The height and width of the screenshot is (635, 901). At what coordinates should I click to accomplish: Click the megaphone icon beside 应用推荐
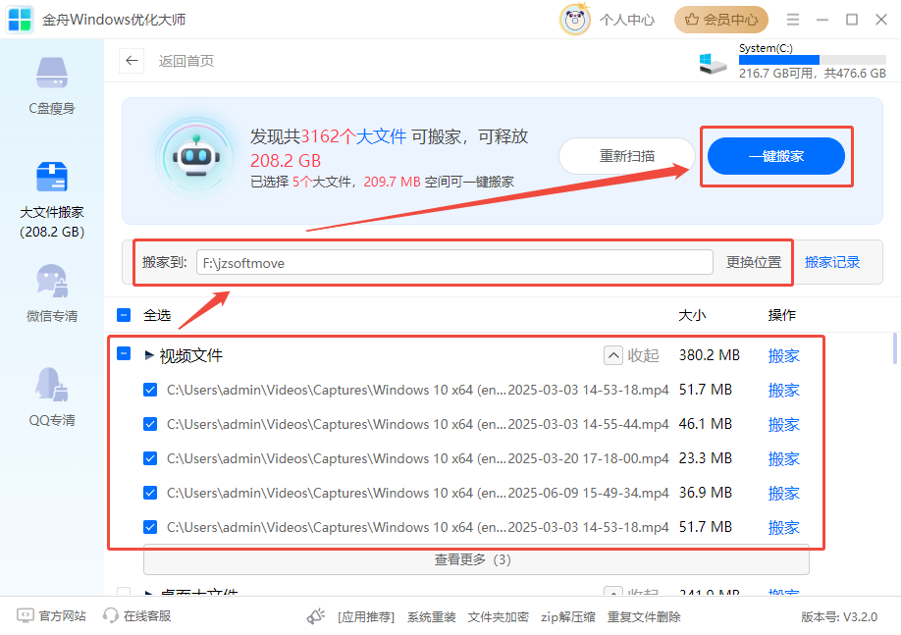pyautogui.click(x=316, y=616)
